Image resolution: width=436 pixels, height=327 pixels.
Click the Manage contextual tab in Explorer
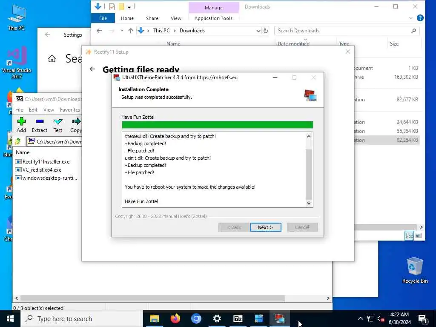tap(214, 8)
